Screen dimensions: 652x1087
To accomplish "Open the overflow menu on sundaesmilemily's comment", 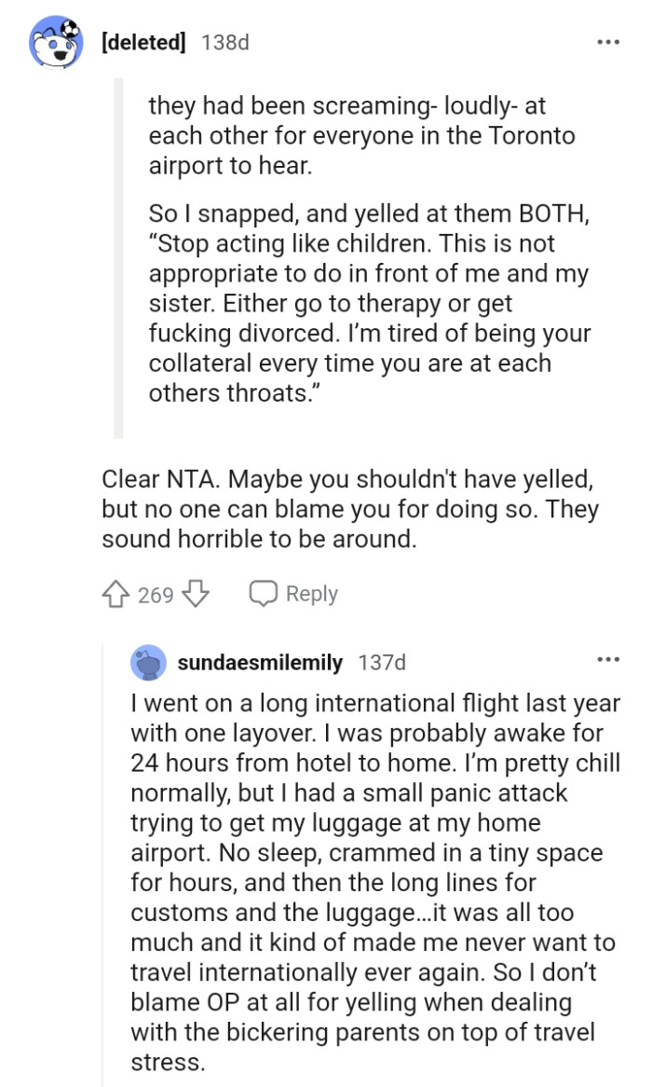I will coord(608,657).
